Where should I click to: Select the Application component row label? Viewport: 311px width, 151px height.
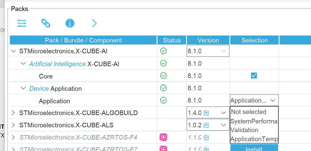(x=54, y=101)
